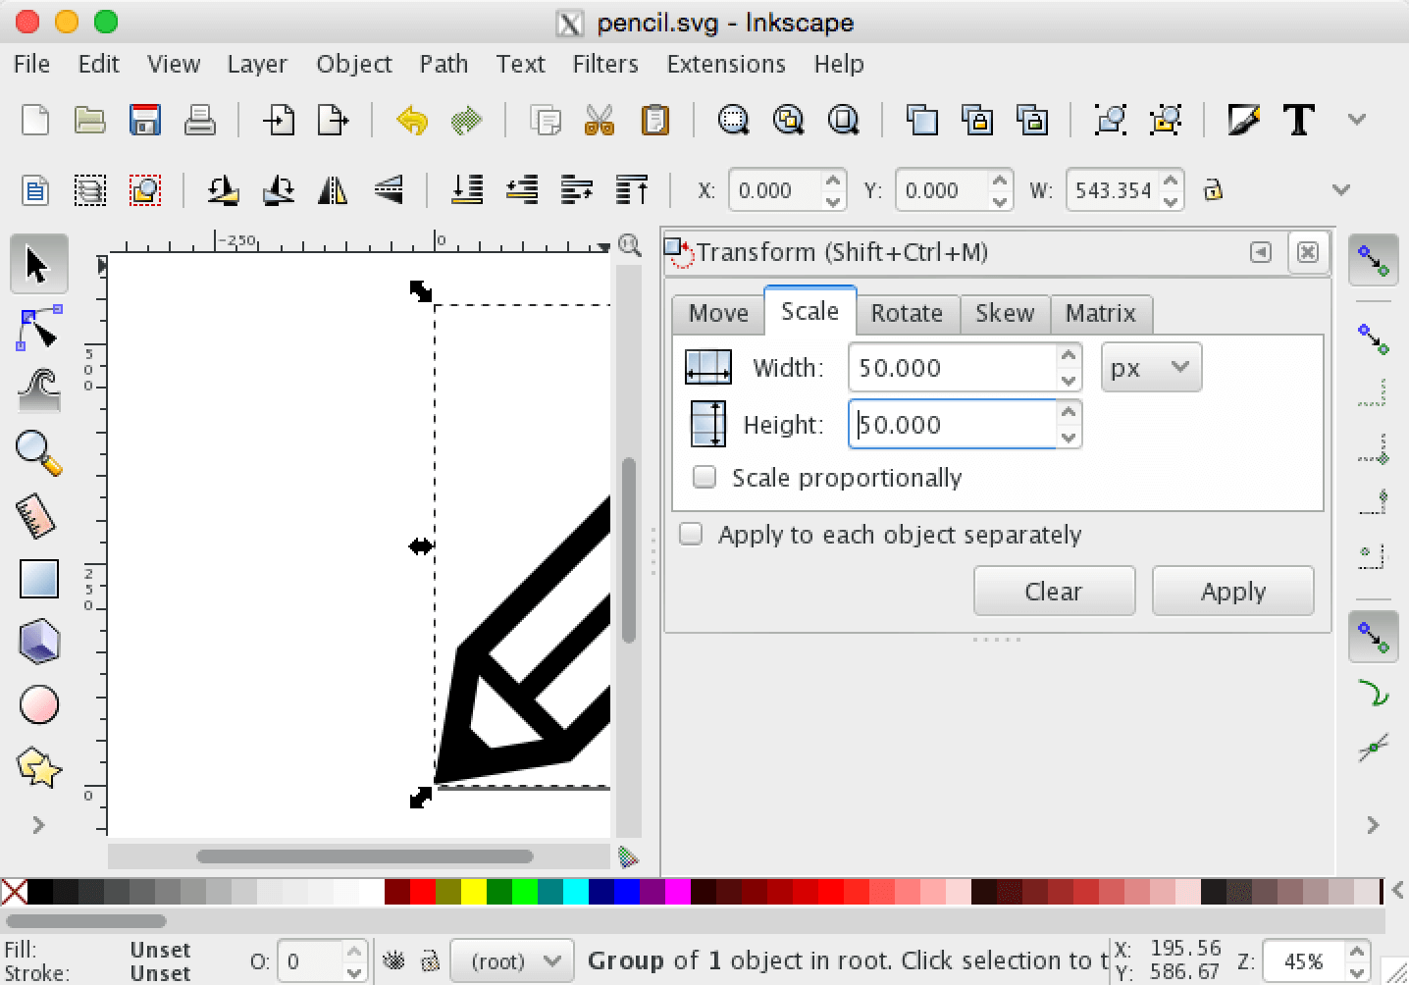Open the units dropdown showing px
The image size is (1409, 985).
[x=1150, y=367]
